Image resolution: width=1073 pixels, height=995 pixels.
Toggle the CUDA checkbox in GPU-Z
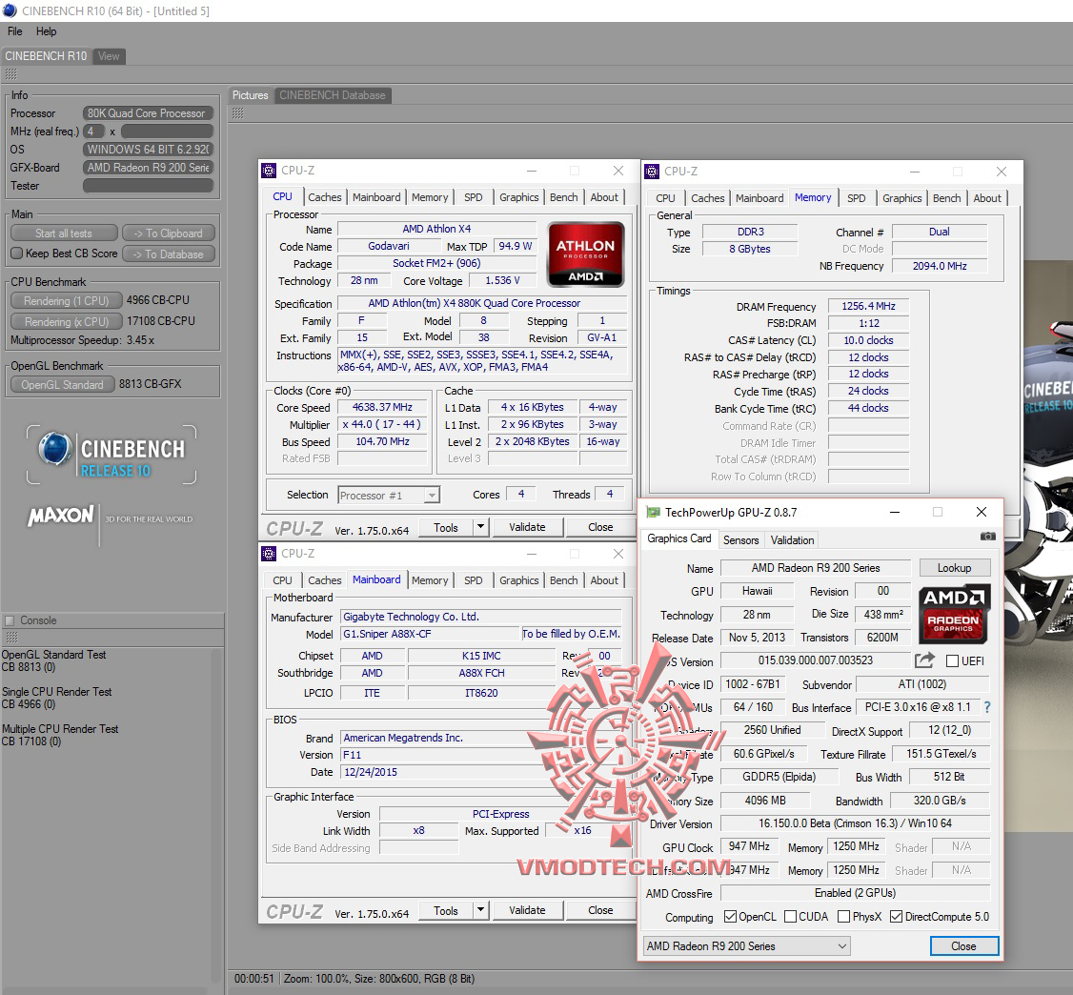coord(790,916)
